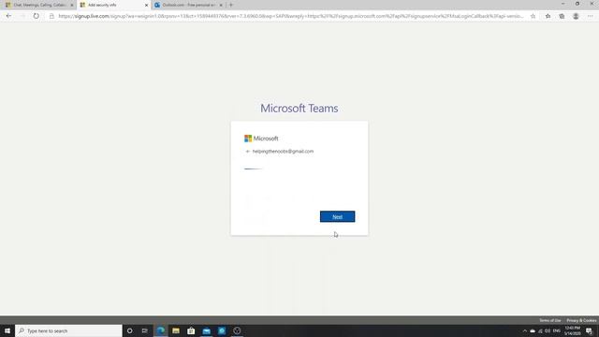Screen dimensions: 599x337
Task: Open the blue app icon left of the round taskbar icon
Action: pyautogui.click(x=222, y=330)
